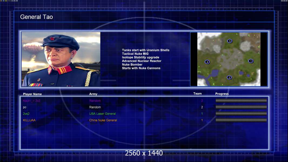Click start position 3 marker on map

[x=230, y=41]
